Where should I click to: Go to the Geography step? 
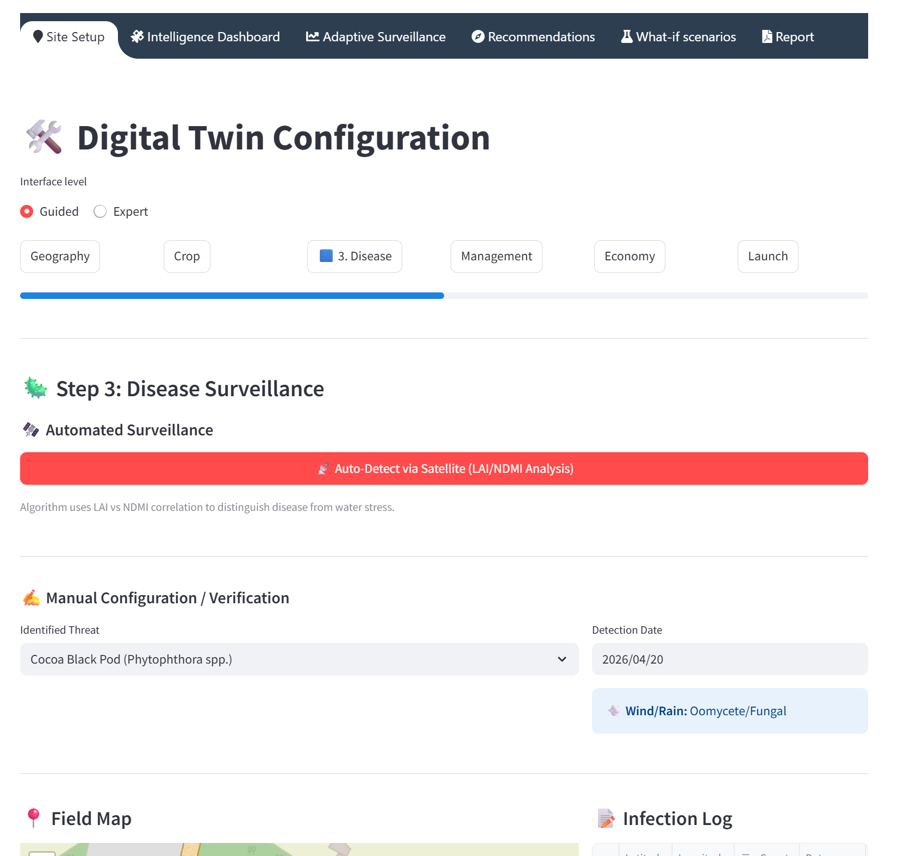(x=60, y=257)
